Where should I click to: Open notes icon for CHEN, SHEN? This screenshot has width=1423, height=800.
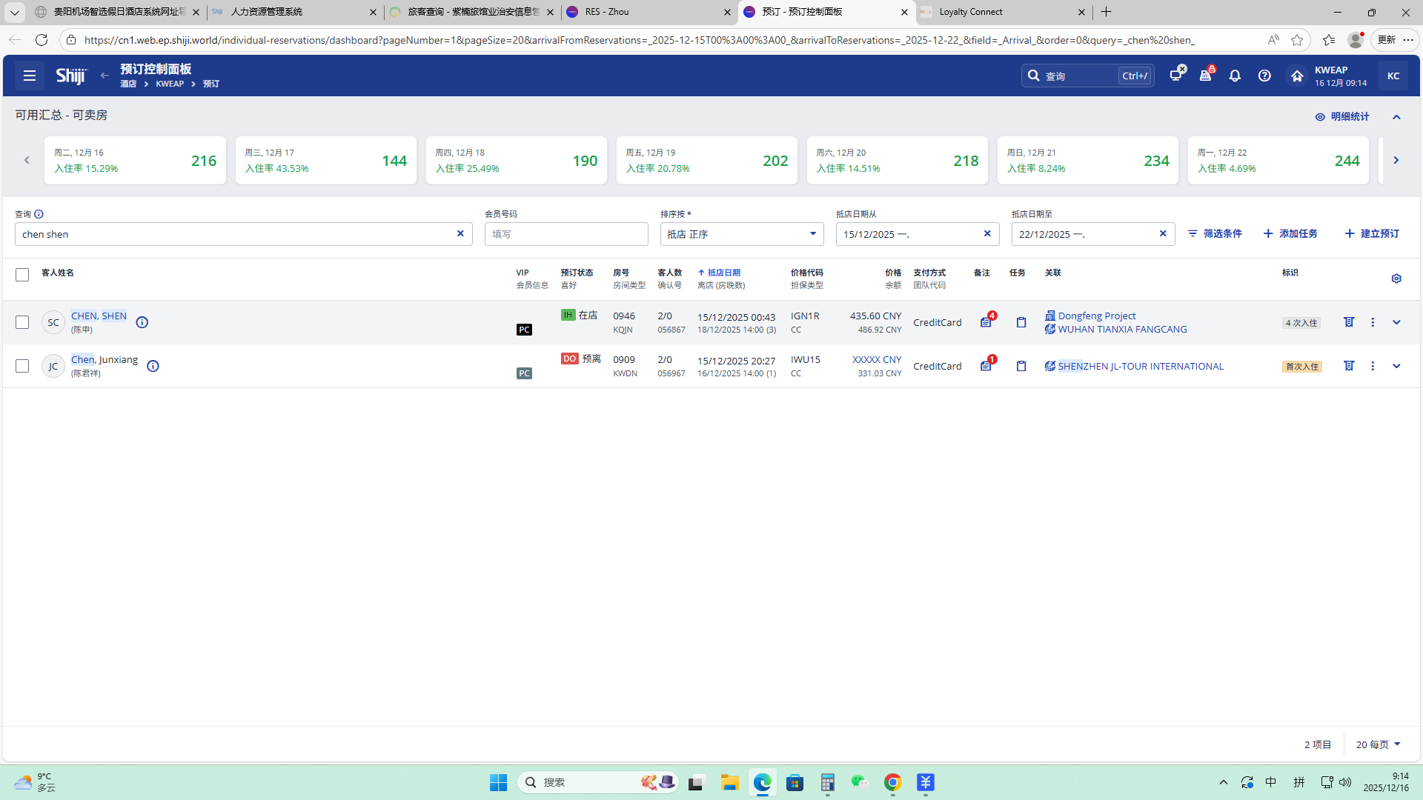pos(986,322)
